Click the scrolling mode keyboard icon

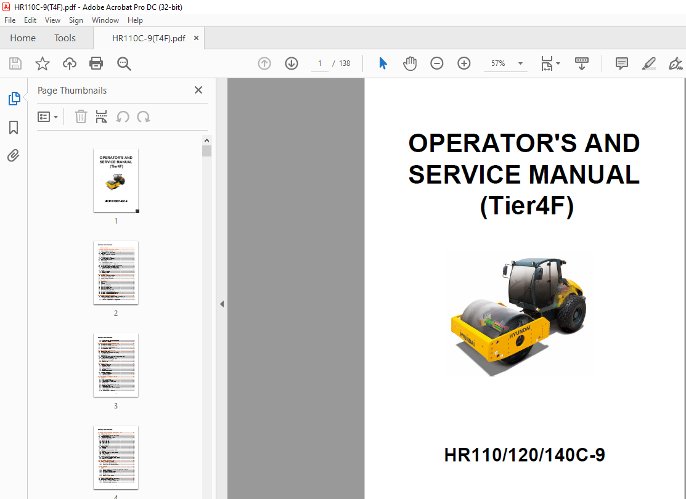tap(581, 63)
